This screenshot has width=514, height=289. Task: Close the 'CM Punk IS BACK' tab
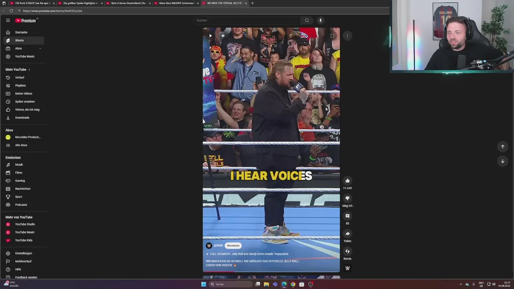coord(54,3)
